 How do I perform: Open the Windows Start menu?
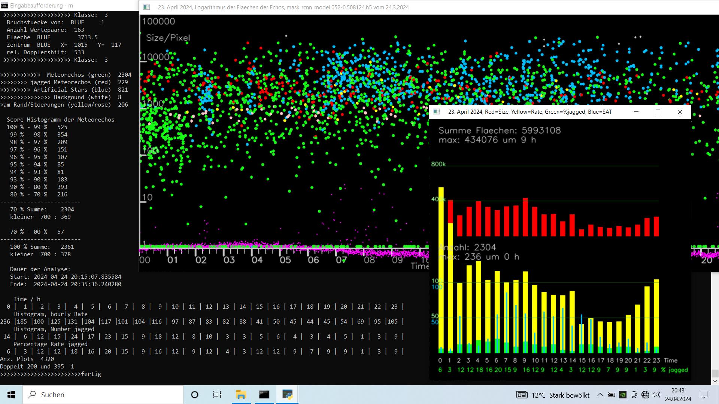[11, 395]
